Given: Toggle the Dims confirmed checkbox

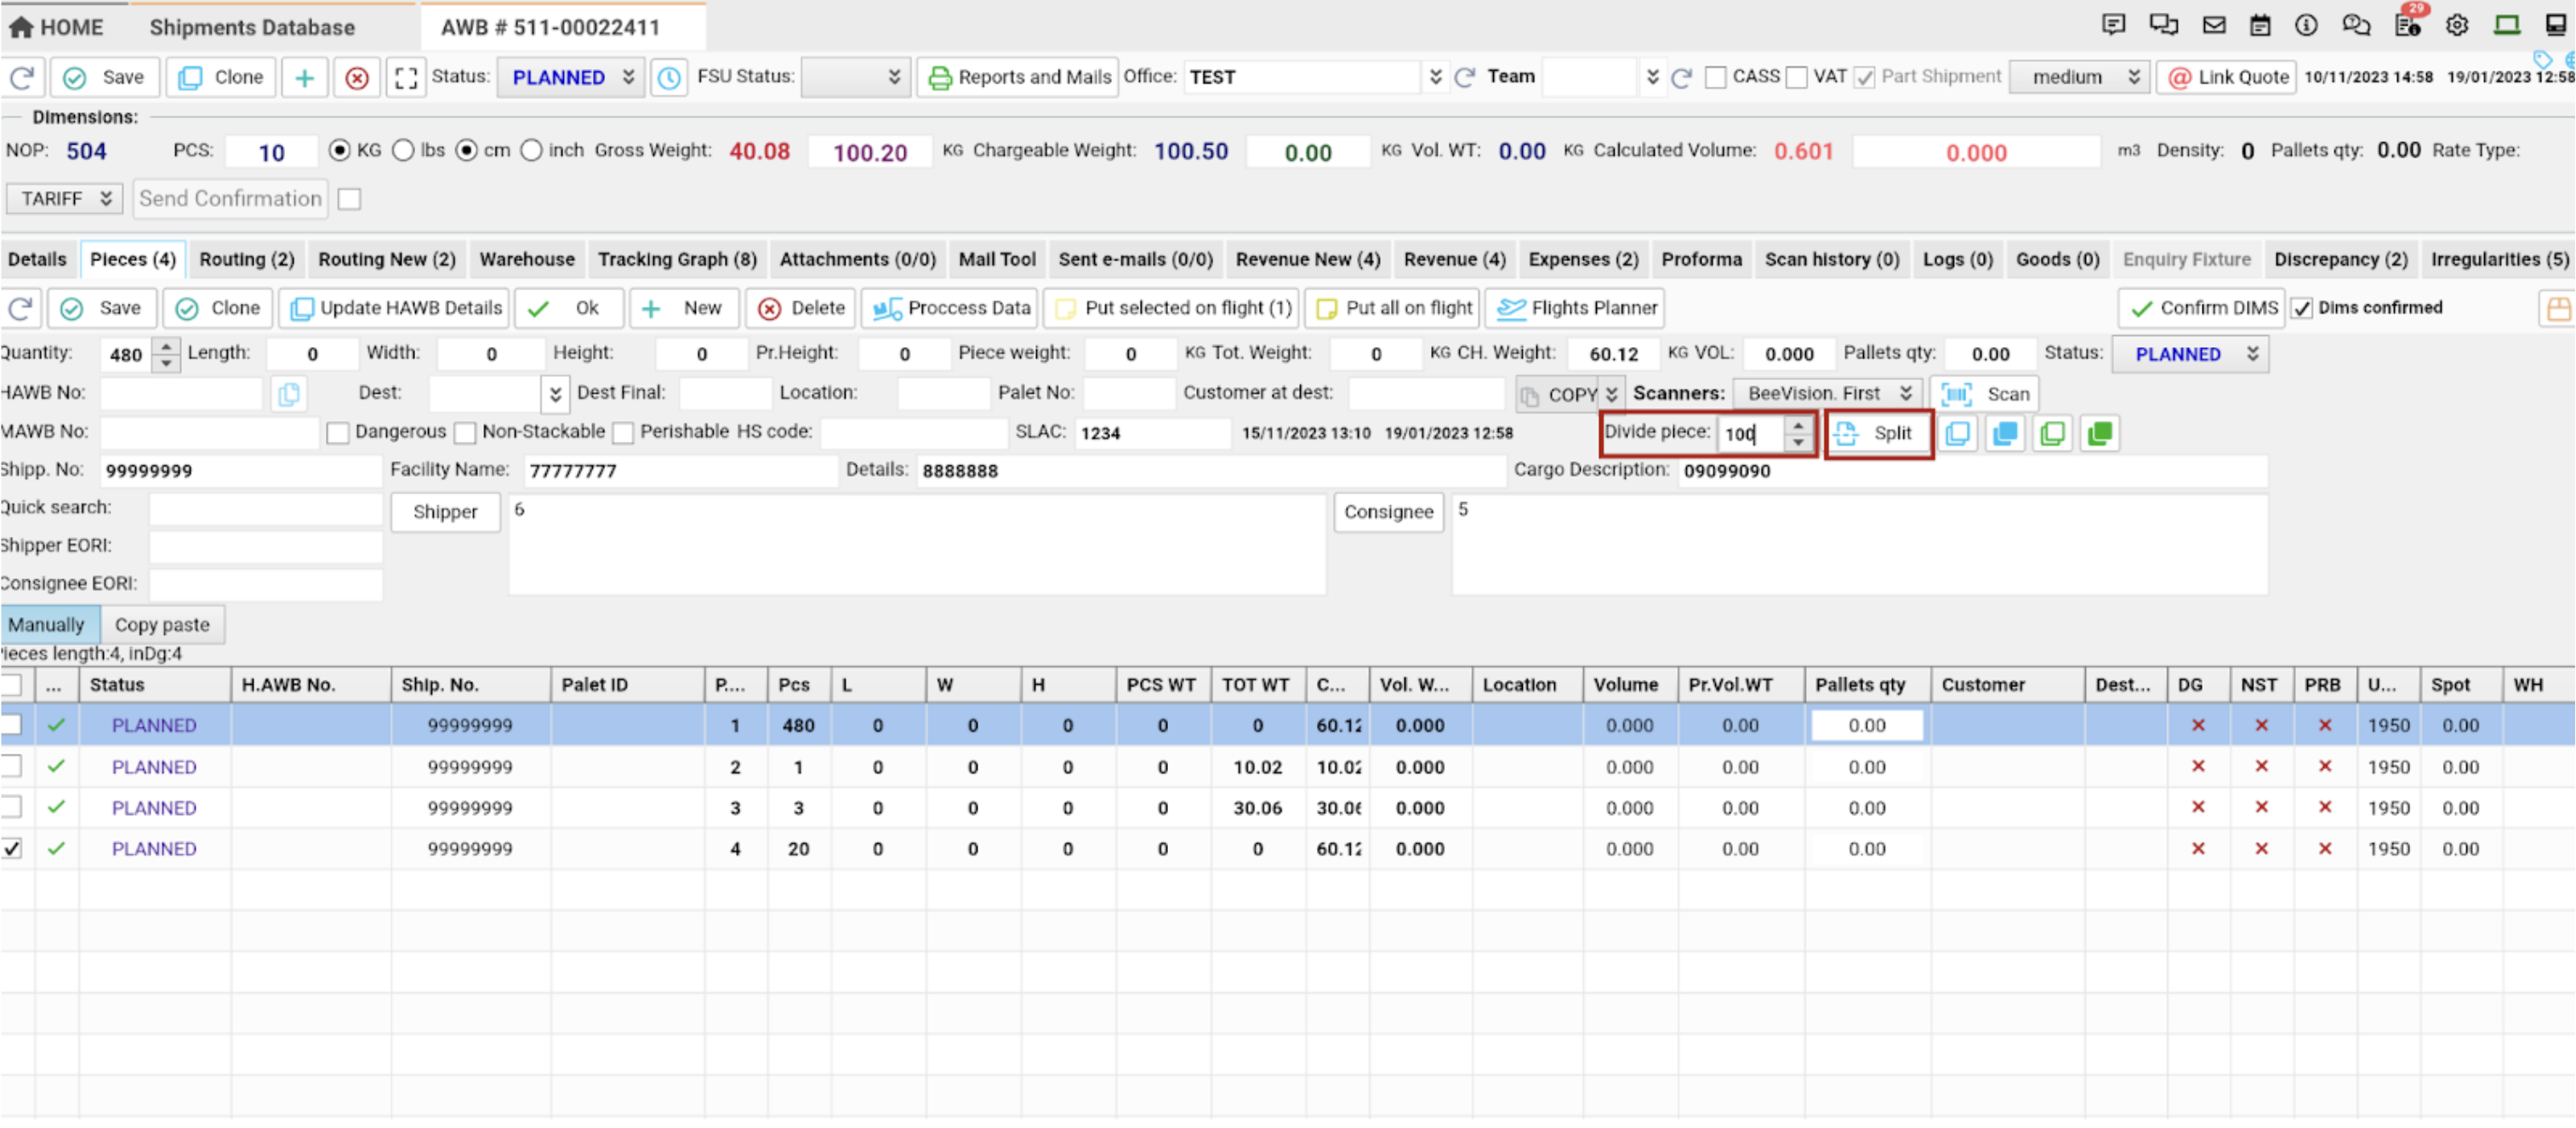Looking at the screenshot, I should click(x=2302, y=308).
